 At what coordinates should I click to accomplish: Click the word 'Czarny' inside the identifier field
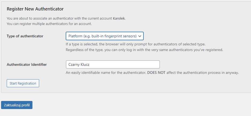(73, 64)
